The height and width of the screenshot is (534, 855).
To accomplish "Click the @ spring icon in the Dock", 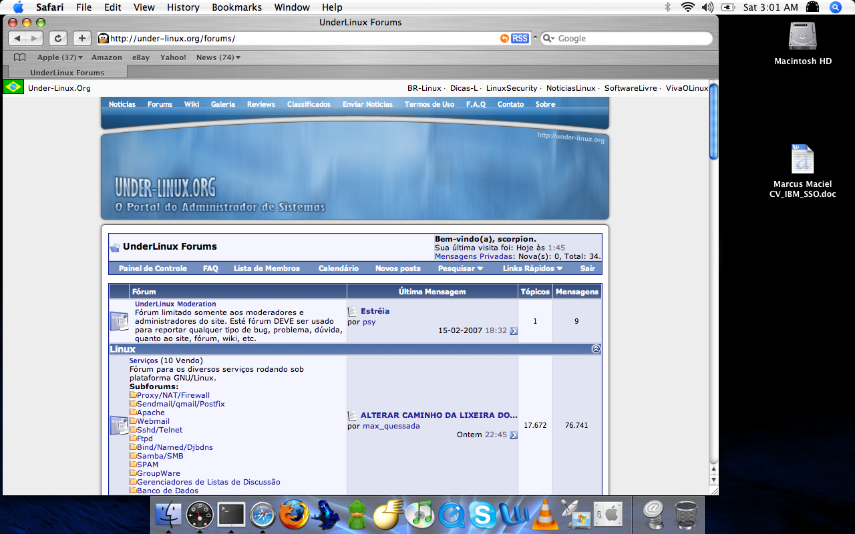I will coord(653,515).
